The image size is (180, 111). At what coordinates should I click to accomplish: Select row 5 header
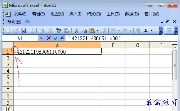tap(8, 77)
